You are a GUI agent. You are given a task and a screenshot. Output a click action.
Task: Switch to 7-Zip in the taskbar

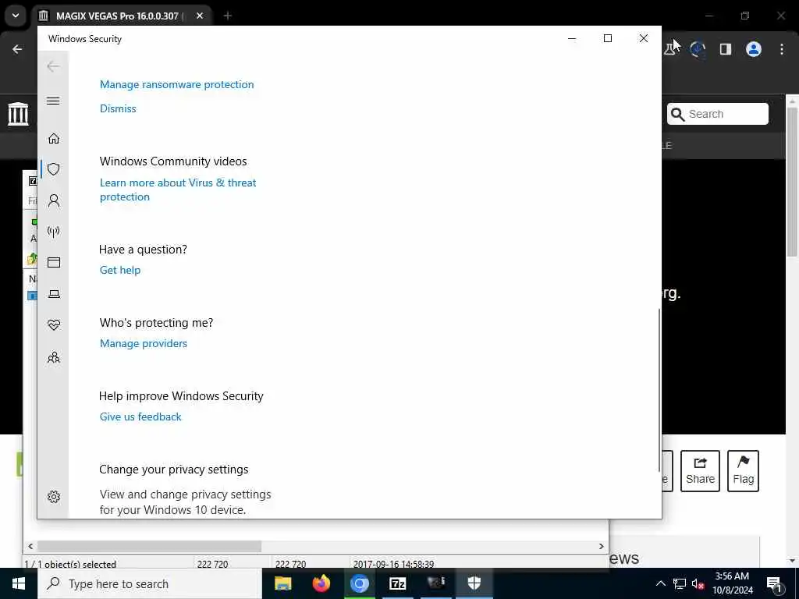coord(397,583)
